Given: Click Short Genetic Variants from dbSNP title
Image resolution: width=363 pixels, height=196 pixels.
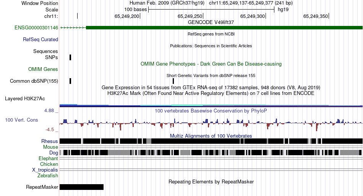Looking at the screenshot, I should click(x=211, y=76).
